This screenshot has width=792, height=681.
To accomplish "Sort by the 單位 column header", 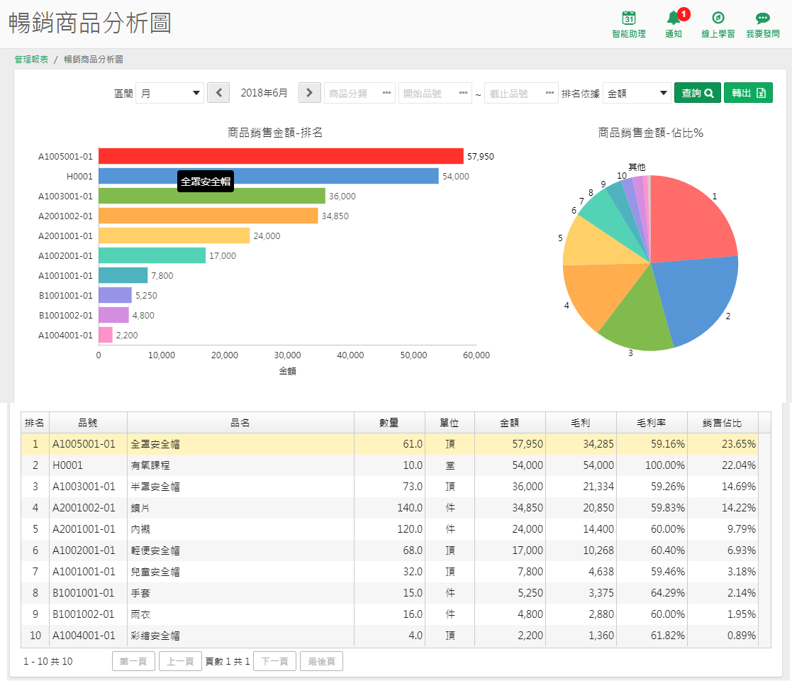I will point(450,422).
